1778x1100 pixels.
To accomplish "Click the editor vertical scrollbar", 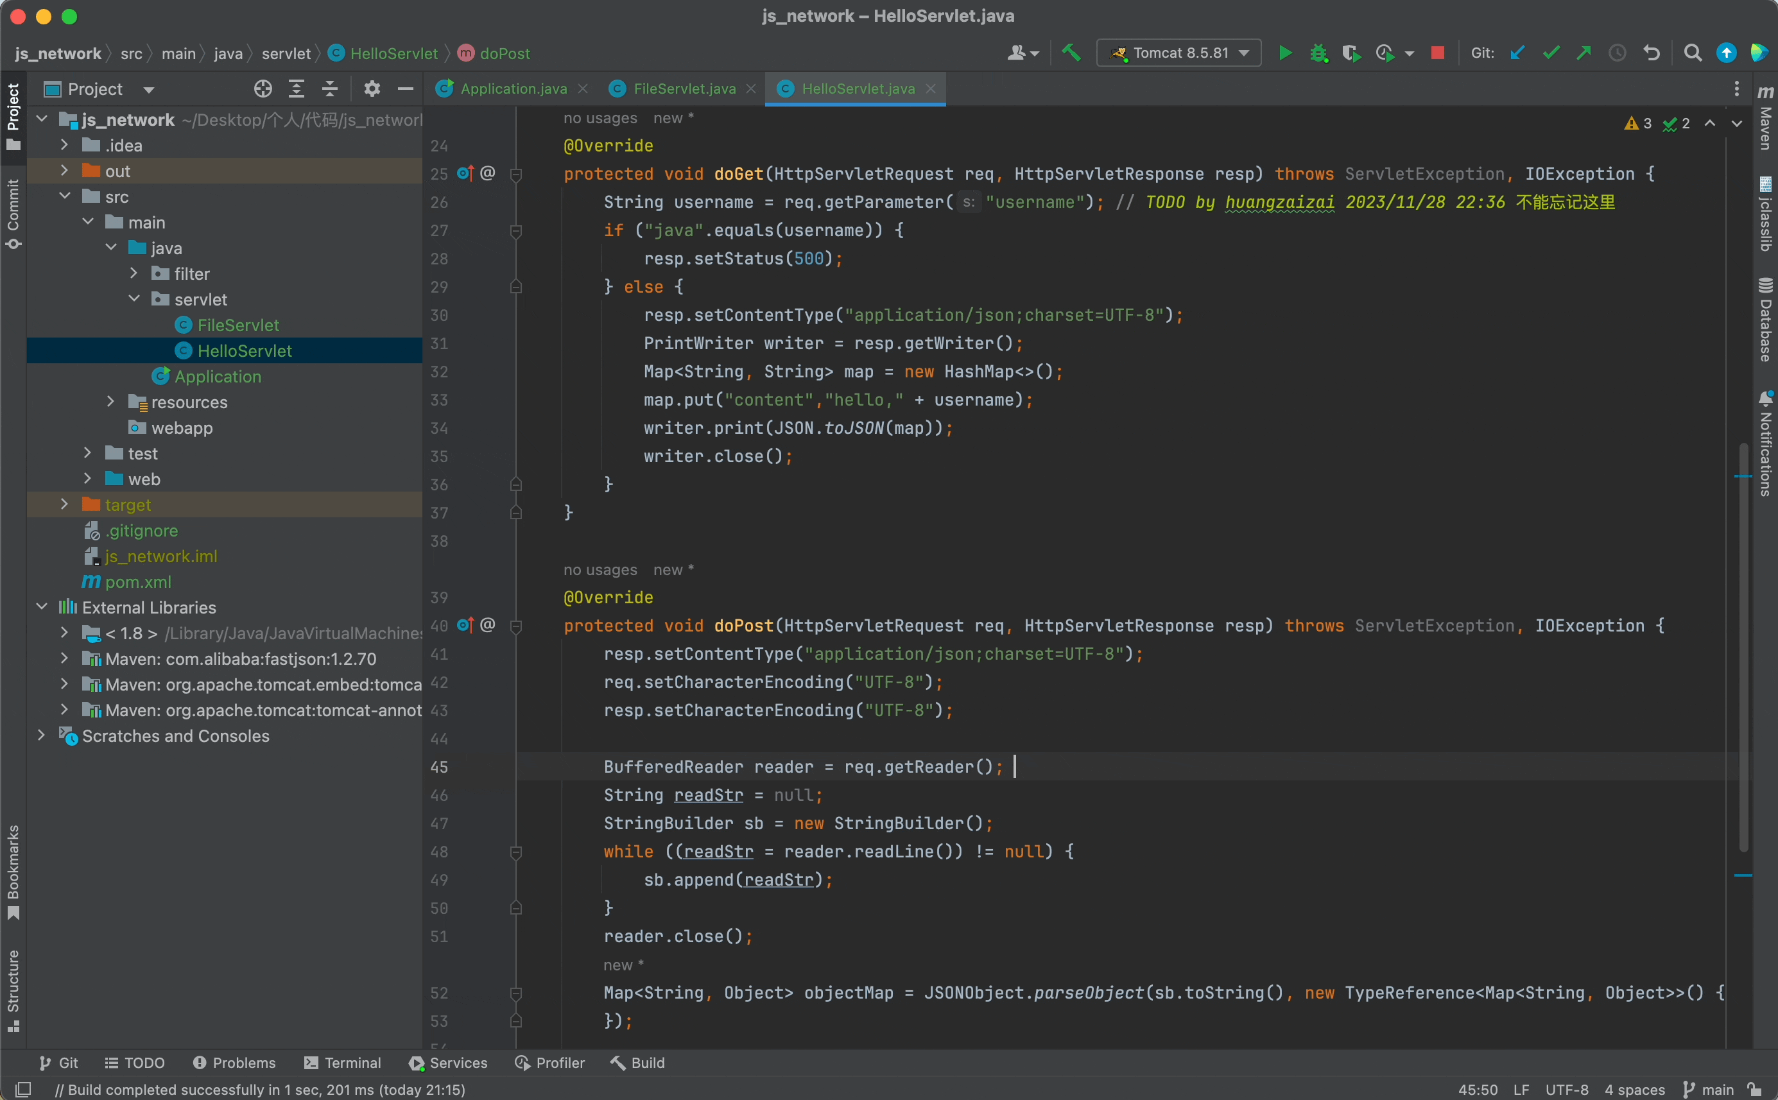I will 1743,646.
